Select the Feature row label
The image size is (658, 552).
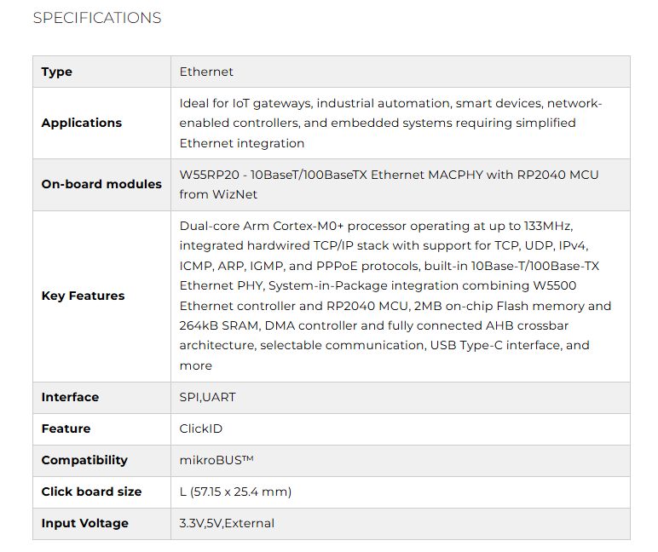[66, 429]
